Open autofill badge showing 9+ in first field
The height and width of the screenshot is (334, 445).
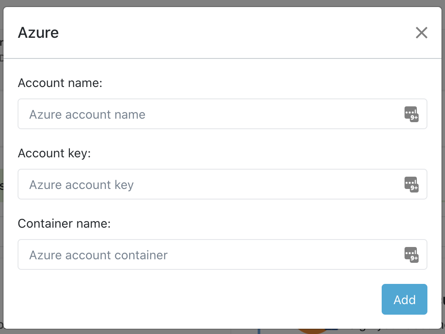(414, 118)
